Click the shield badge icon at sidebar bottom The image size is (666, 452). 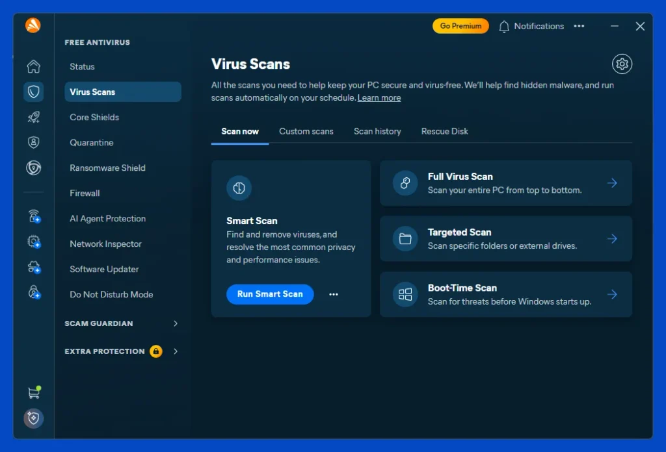coord(34,418)
